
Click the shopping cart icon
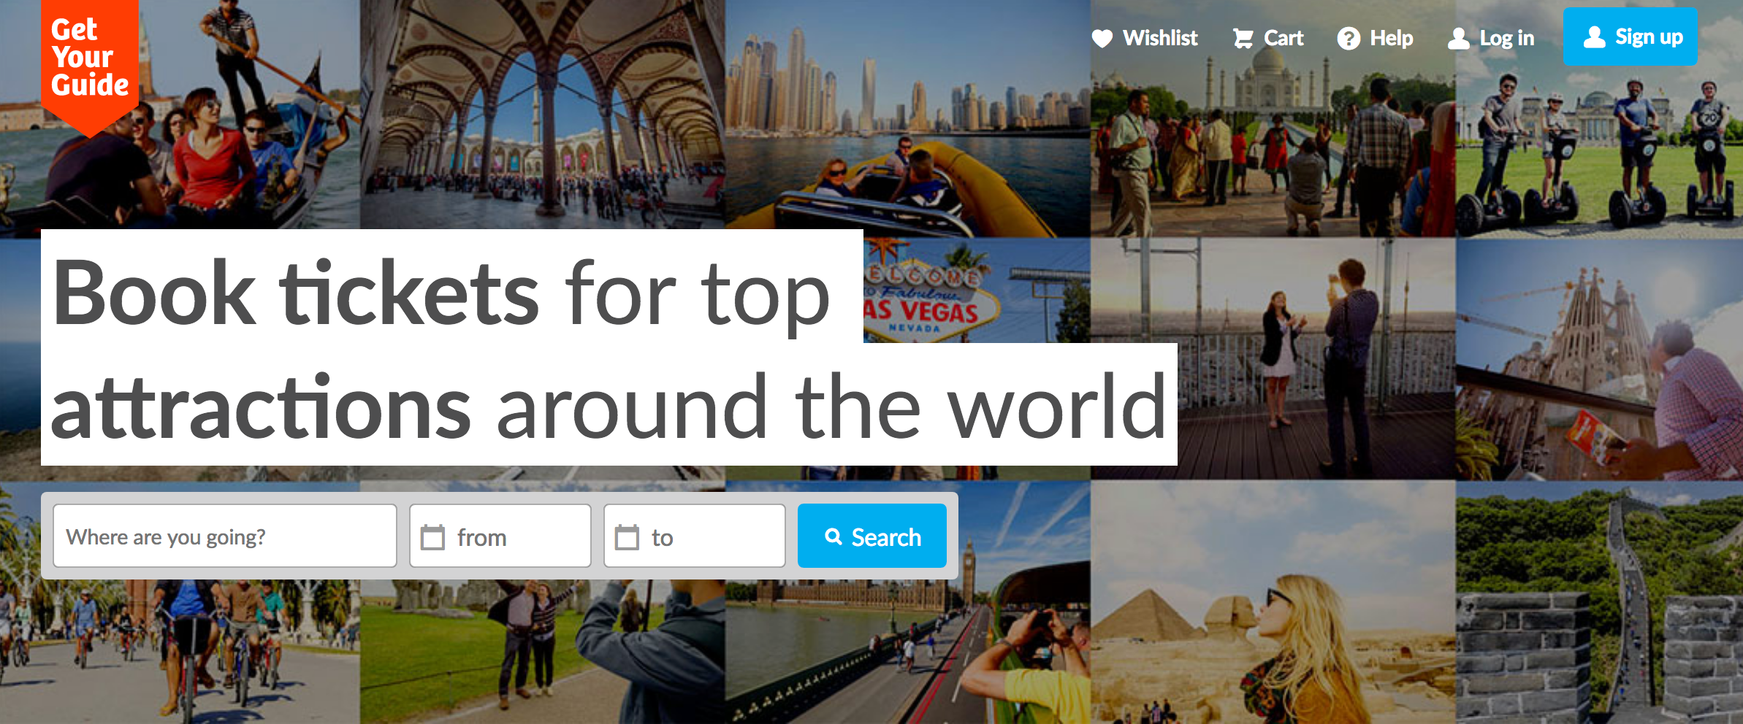coord(1243,39)
